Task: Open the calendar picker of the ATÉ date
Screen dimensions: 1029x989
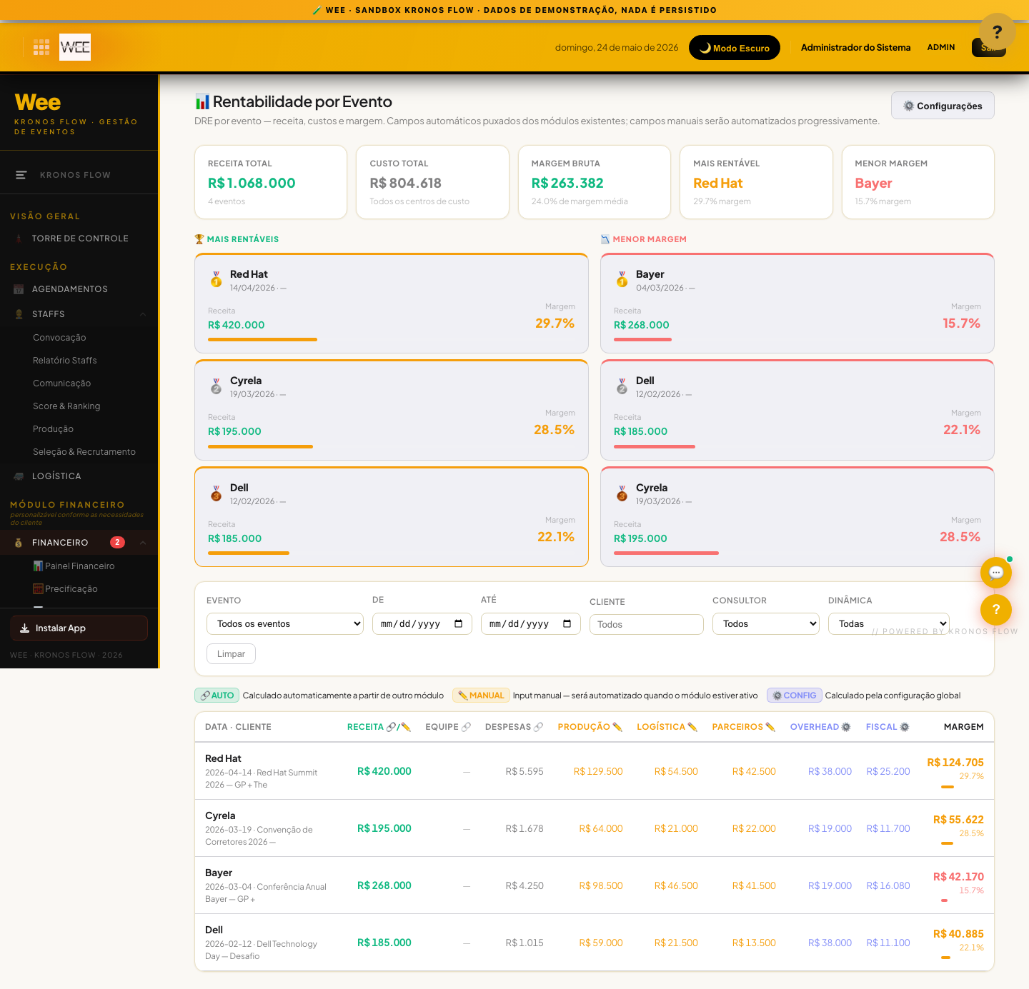Action: 567,623
